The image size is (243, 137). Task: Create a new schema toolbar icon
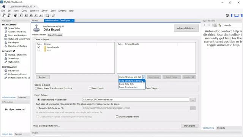tap(21, 15)
